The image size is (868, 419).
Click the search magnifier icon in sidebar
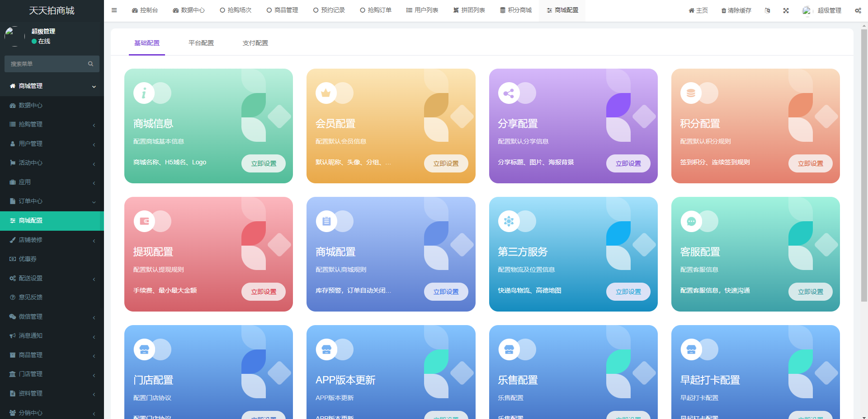(90, 64)
